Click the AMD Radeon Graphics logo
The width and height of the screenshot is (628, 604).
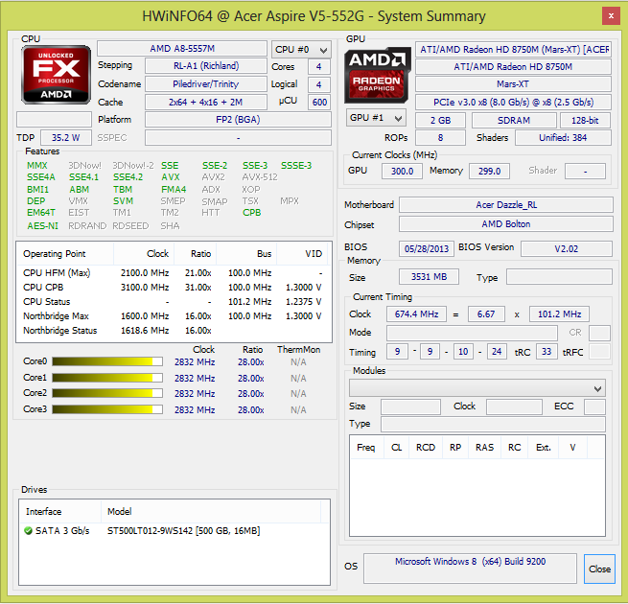(x=378, y=75)
